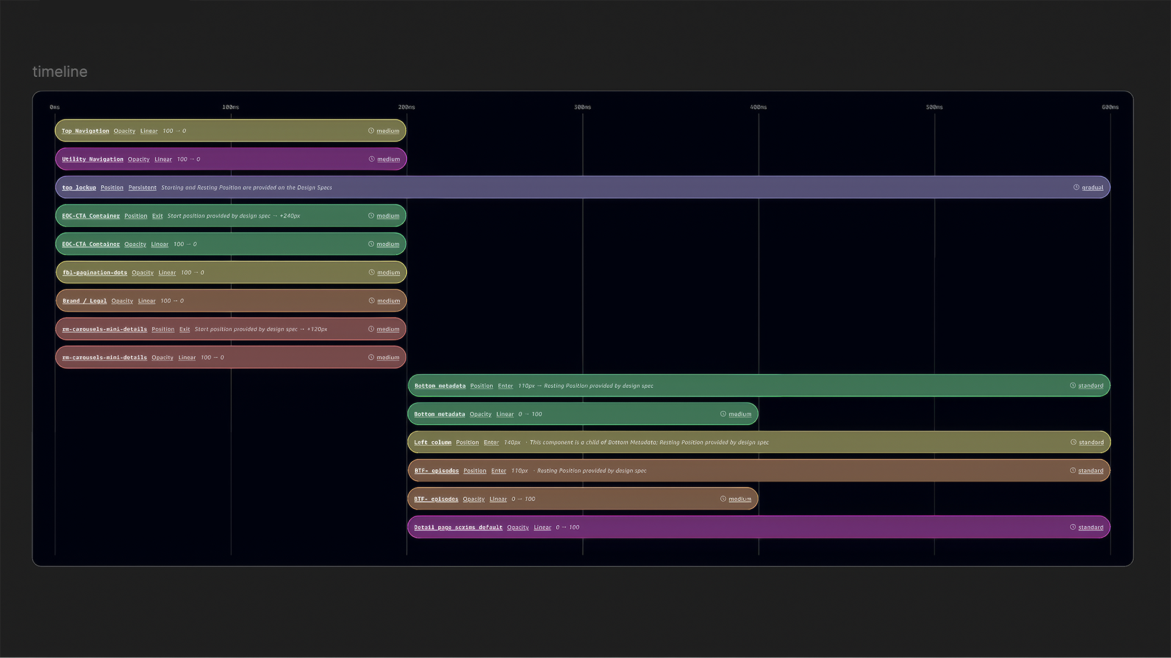Open the Utility Navigation component link
The image size is (1171, 658).
click(93, 160)
